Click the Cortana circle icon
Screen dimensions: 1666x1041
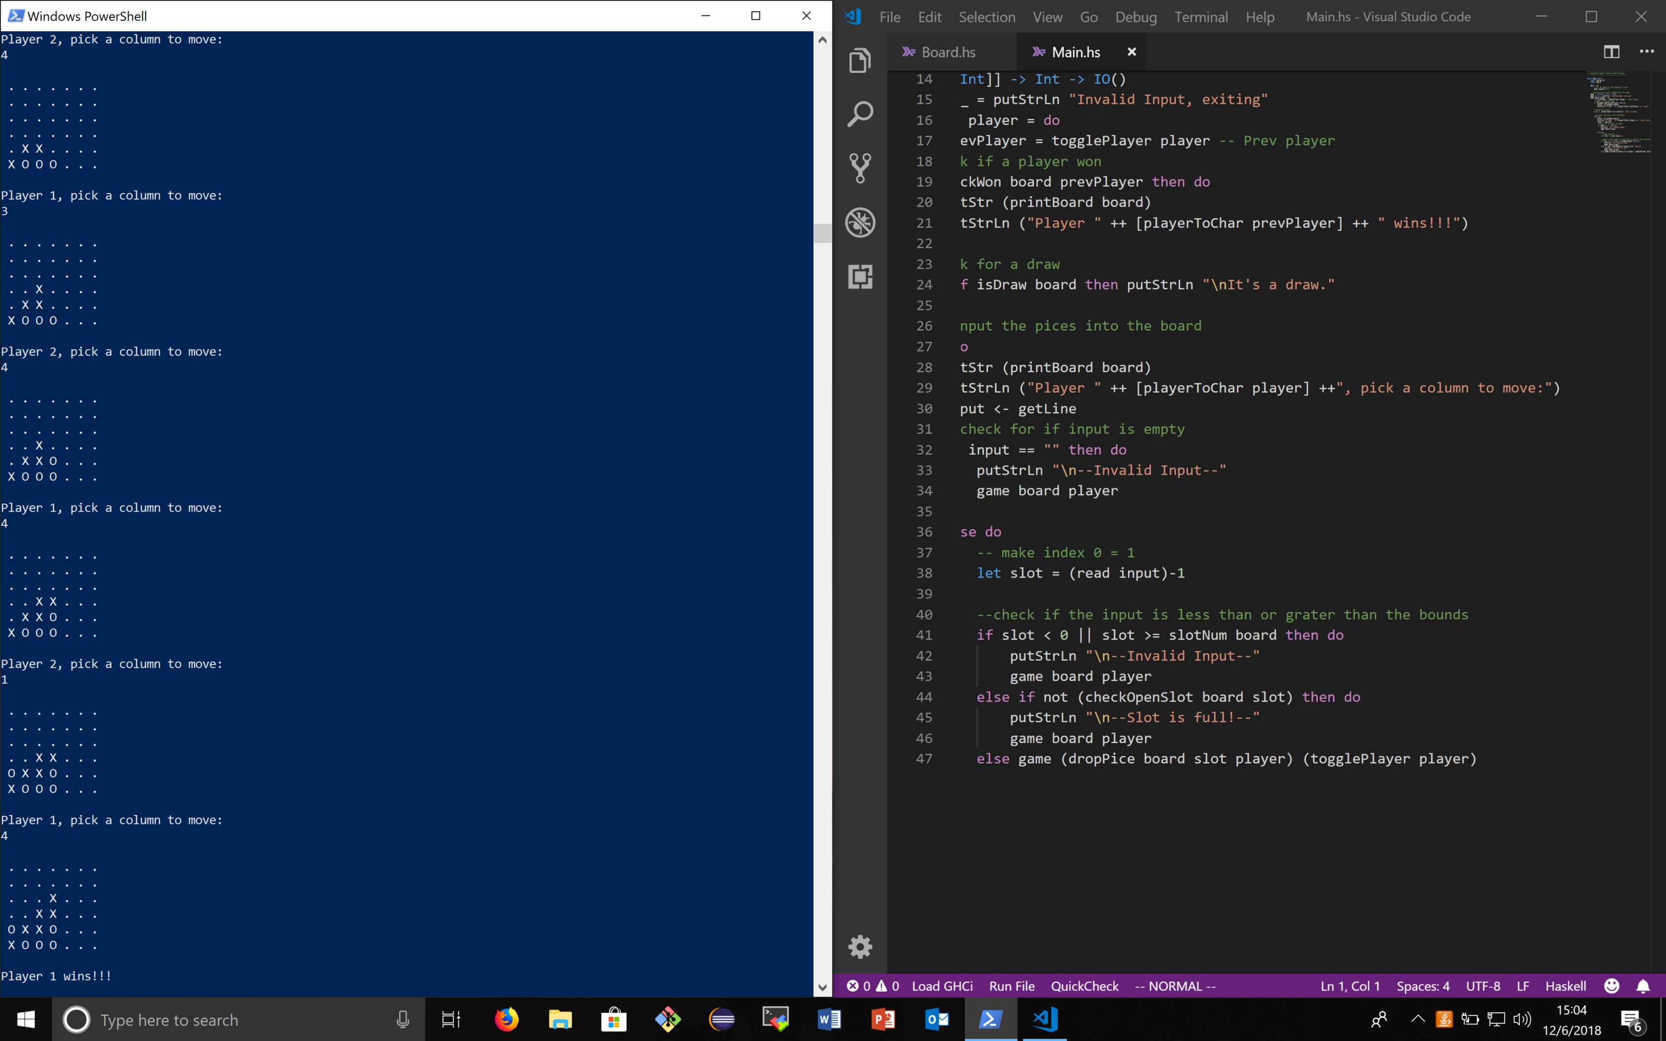pos(76,1020)
